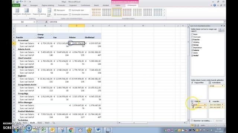Click the formula bar showing 1892354

(136, 22)
